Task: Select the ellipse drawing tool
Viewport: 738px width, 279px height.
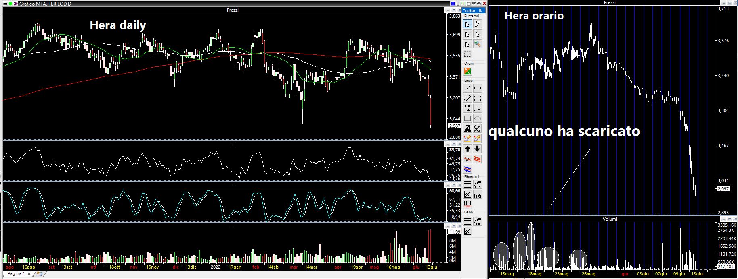Action: click(x=477, y=118)
